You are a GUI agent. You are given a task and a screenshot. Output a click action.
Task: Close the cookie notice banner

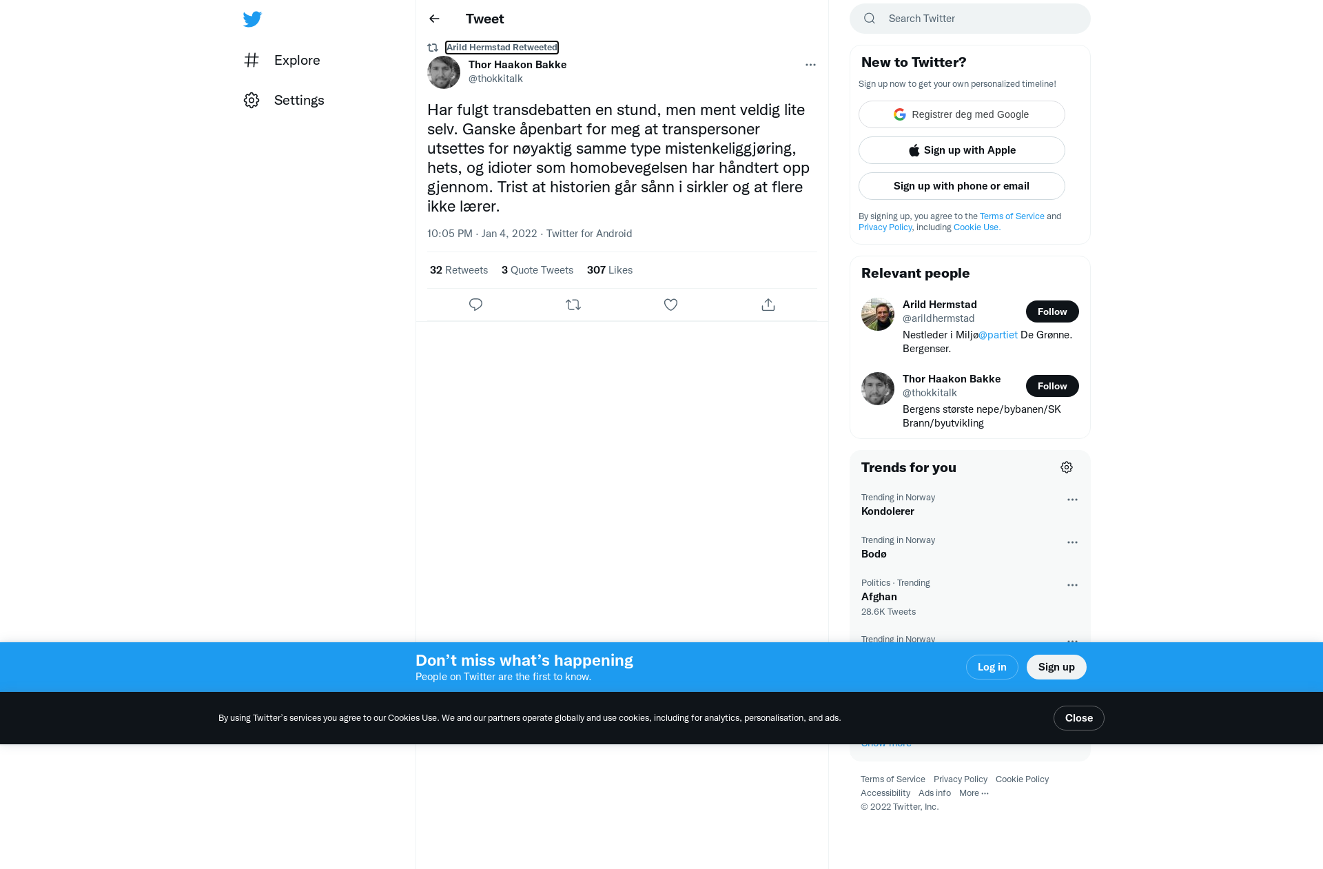(1079, 718)
